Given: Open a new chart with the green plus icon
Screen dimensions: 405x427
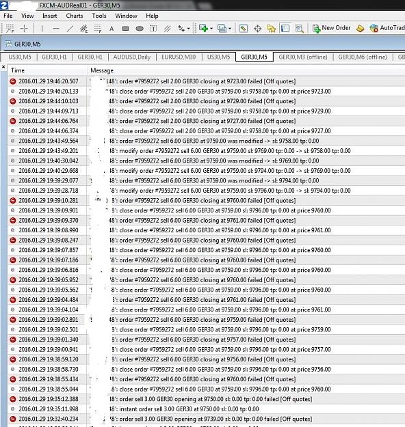Looking at the screenshot, I should pyautogui.click(x=203, y=28).
